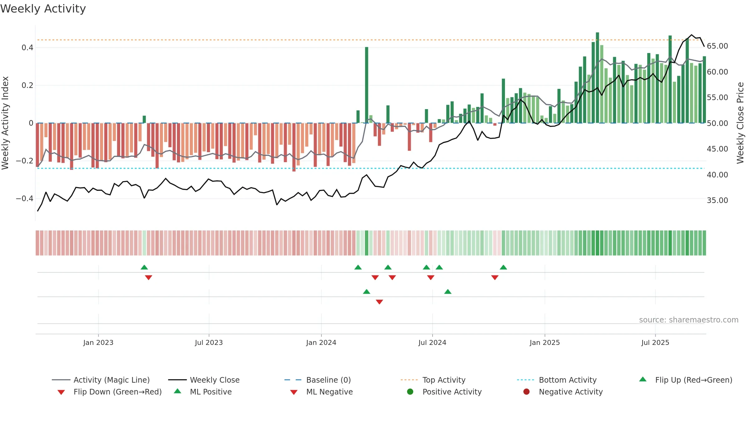Click the tall green bar near 0.4

[366, 85]
